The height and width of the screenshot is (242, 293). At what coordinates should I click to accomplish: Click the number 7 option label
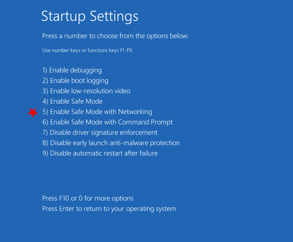coord(44,132)
